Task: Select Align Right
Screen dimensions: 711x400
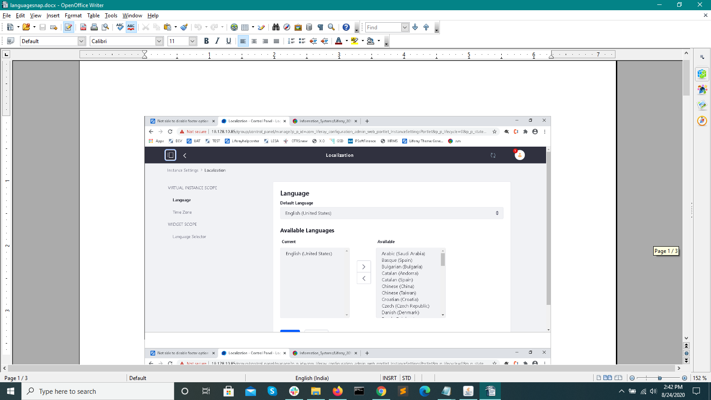Action: click(265, 41)
